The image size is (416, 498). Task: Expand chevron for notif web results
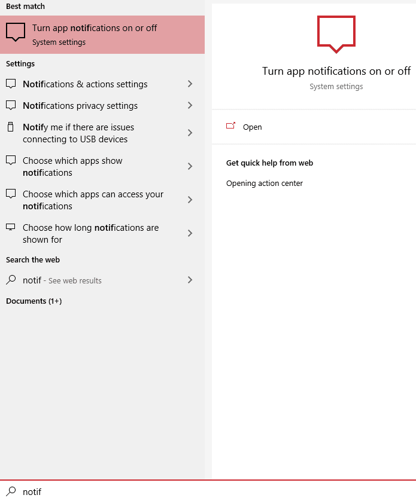point(190,280)
